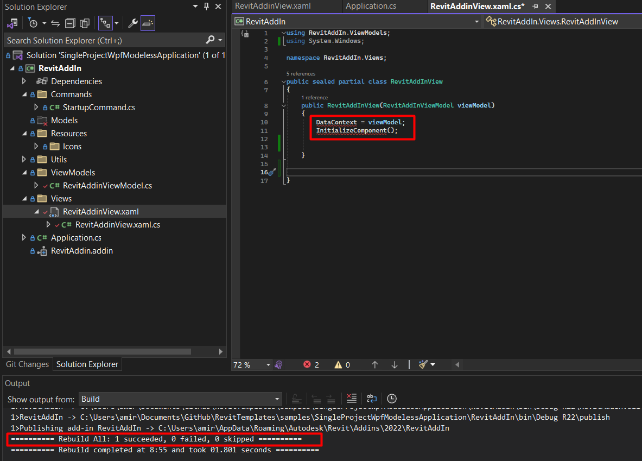Screen dimensions: 642x461
Task: Click Sync with Active Document arrows icon
Action: coord(55,23)
